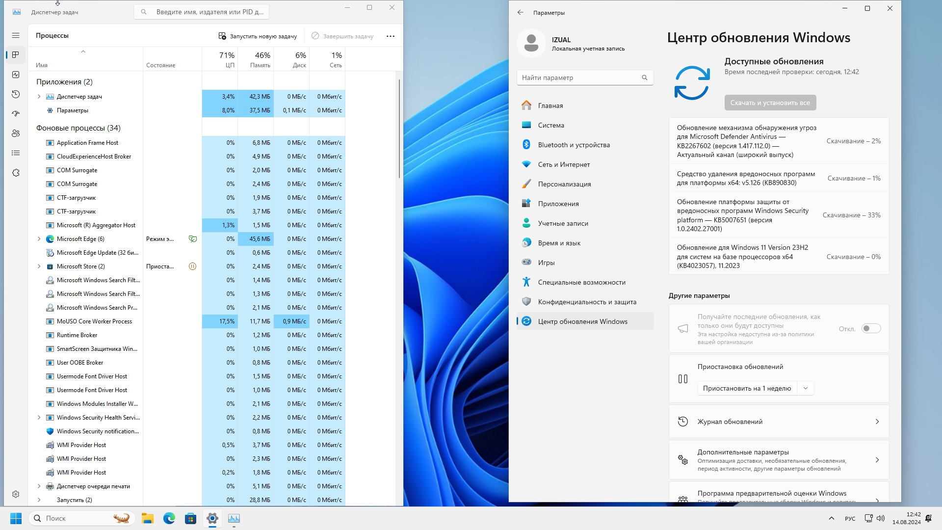Image resolution: width=942 pixels, height=530 pixels.
Task: Open Services puzzle icon in sidebar
Action: tap(16, 173)
